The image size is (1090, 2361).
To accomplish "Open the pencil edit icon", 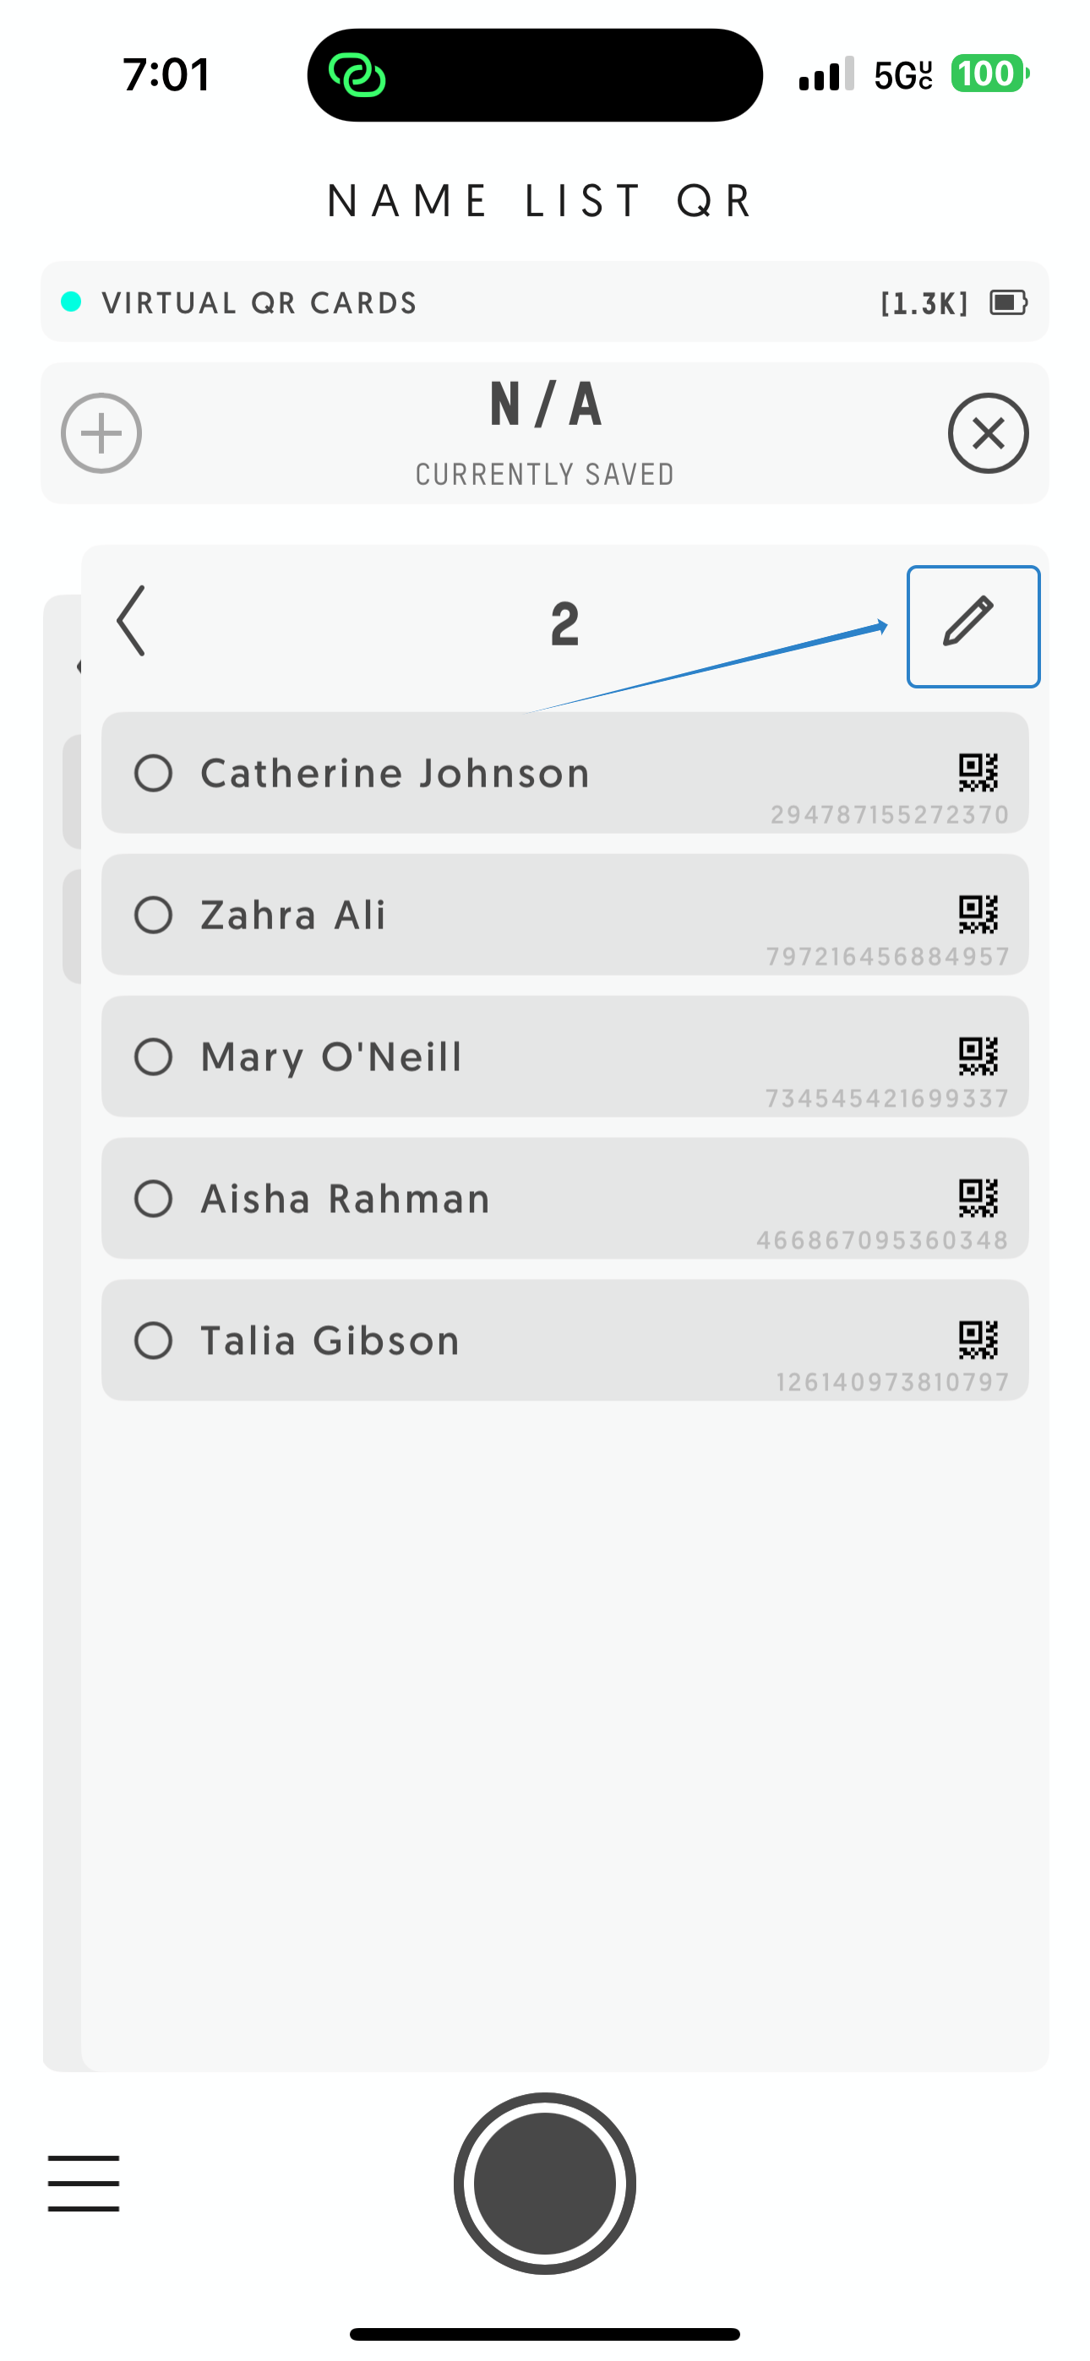I will pyautogui.click(x=968, y=623).
